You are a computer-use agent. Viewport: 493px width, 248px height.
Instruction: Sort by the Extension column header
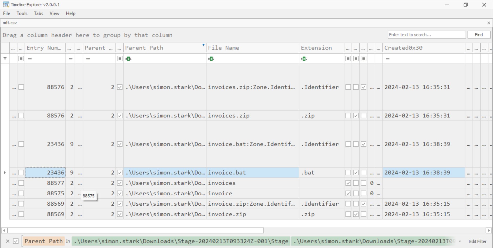(x=321, y=48)
